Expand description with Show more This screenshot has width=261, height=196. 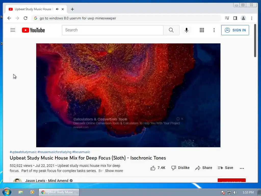point(114,171)
